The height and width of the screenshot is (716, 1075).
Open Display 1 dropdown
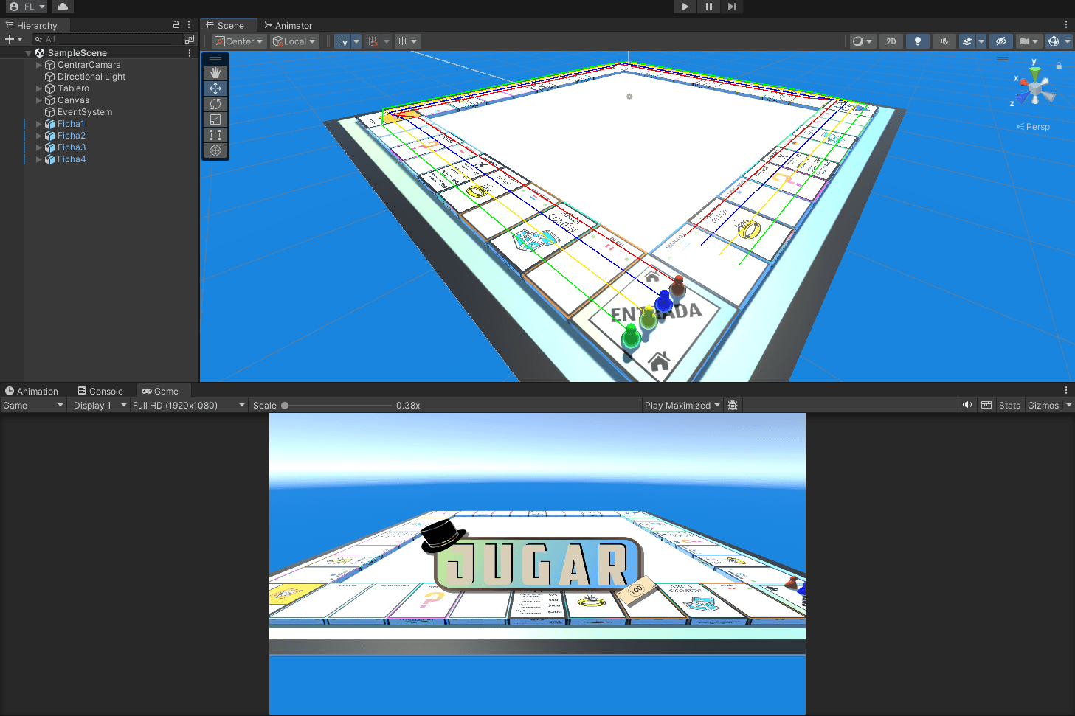click(x=100, y=406)
